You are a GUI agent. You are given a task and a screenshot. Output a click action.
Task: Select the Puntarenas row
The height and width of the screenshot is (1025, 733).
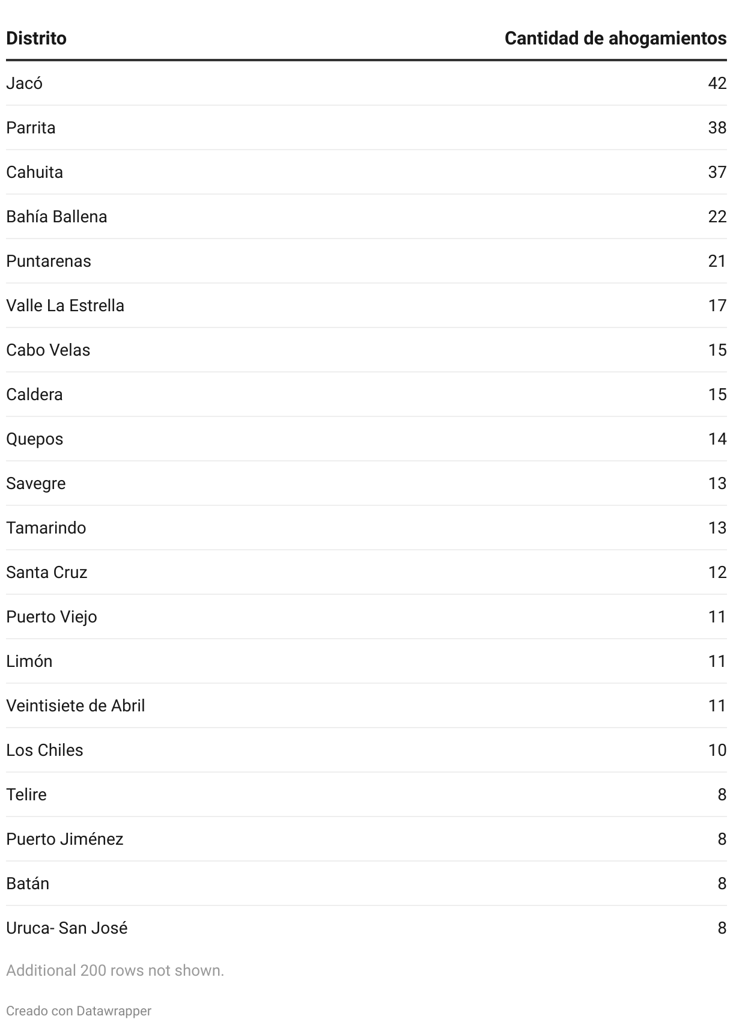[x=49, y=261]
